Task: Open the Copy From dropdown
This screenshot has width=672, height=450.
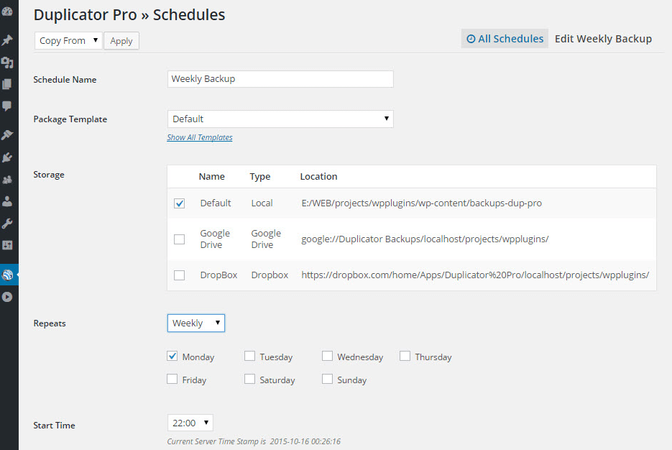Action: click(x=68, y=41)
